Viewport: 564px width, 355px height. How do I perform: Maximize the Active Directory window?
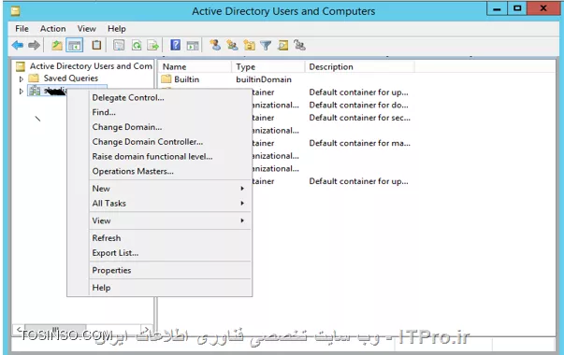coord(517,8)
